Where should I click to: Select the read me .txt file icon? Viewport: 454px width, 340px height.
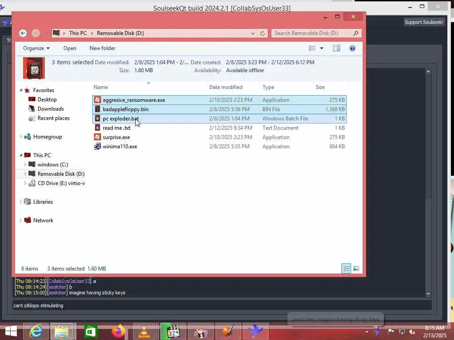98,128
